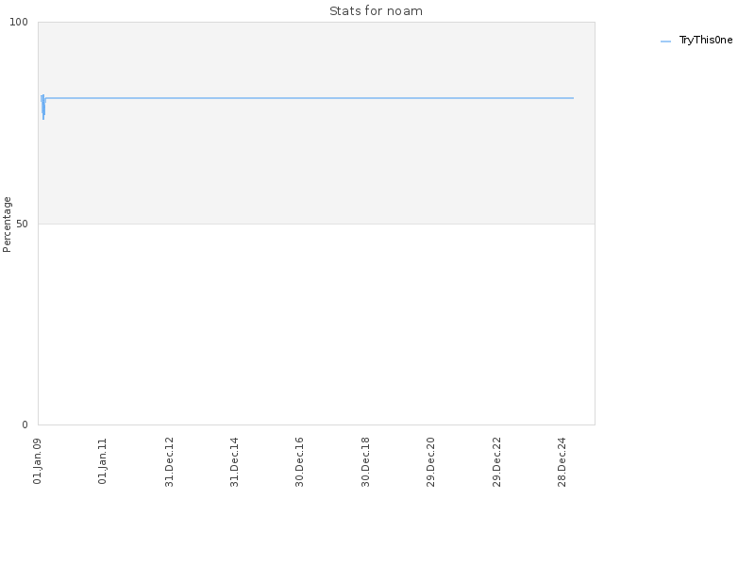Click the chart title Stats for noam
Screen dimensions: 755x566
click(376, 11)
